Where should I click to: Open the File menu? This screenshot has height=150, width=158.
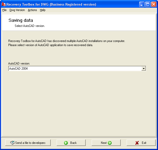(x=4, y=10)
